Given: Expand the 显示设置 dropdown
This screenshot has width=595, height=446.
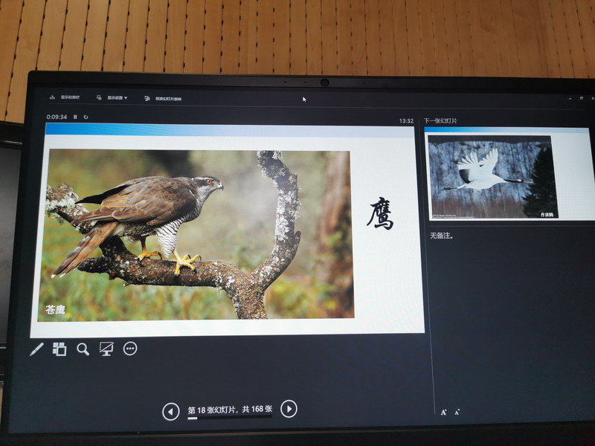Looking at the screenshot, I should (x=112, y=97).
